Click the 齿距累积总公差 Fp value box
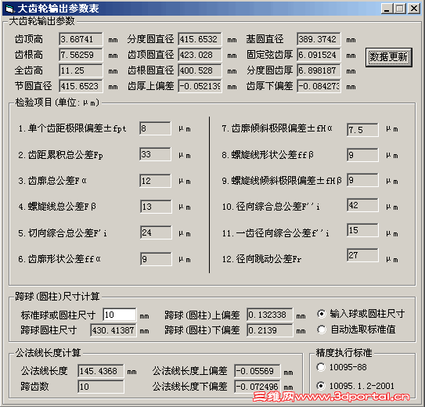This screenshot has width=425, height=407. tap(155, 154)
